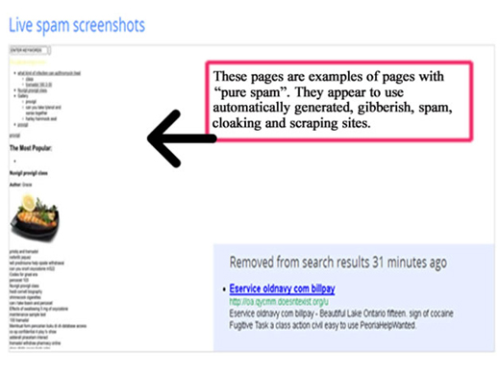The height and width of the screenshot is (377, 500).
Task: Click the "Beautiful Lake Ontario fifteen" snippet text
Action: pos(362,314)
